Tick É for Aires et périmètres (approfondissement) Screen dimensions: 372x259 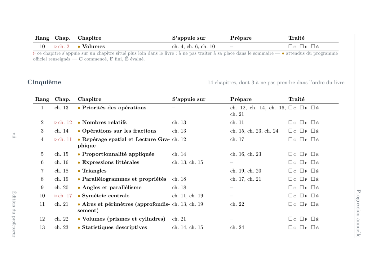click(x=313, y=204)
